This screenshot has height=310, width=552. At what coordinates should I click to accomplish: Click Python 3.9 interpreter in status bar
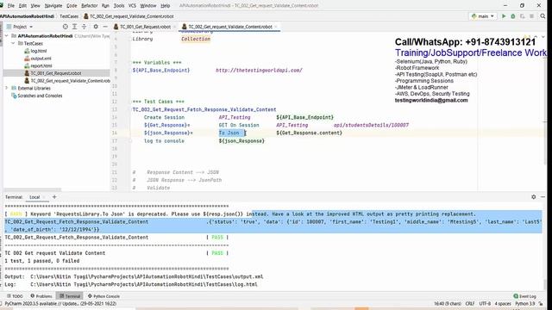pos(525,303)
